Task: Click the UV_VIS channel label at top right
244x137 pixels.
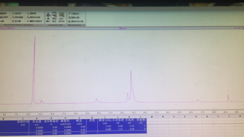Action: click(x=239, y=28)
